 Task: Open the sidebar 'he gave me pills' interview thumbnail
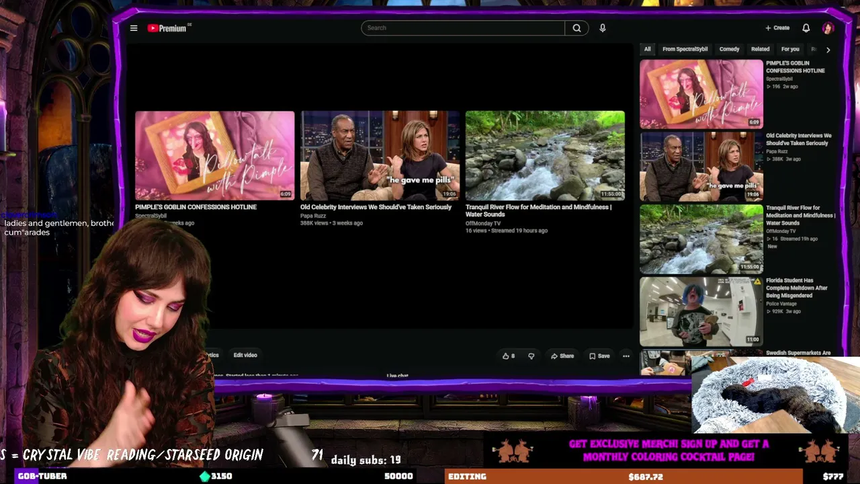point(701,167)
